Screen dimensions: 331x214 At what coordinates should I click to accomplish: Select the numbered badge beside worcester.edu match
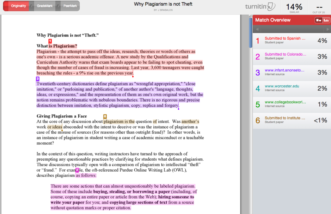point(258,88)
